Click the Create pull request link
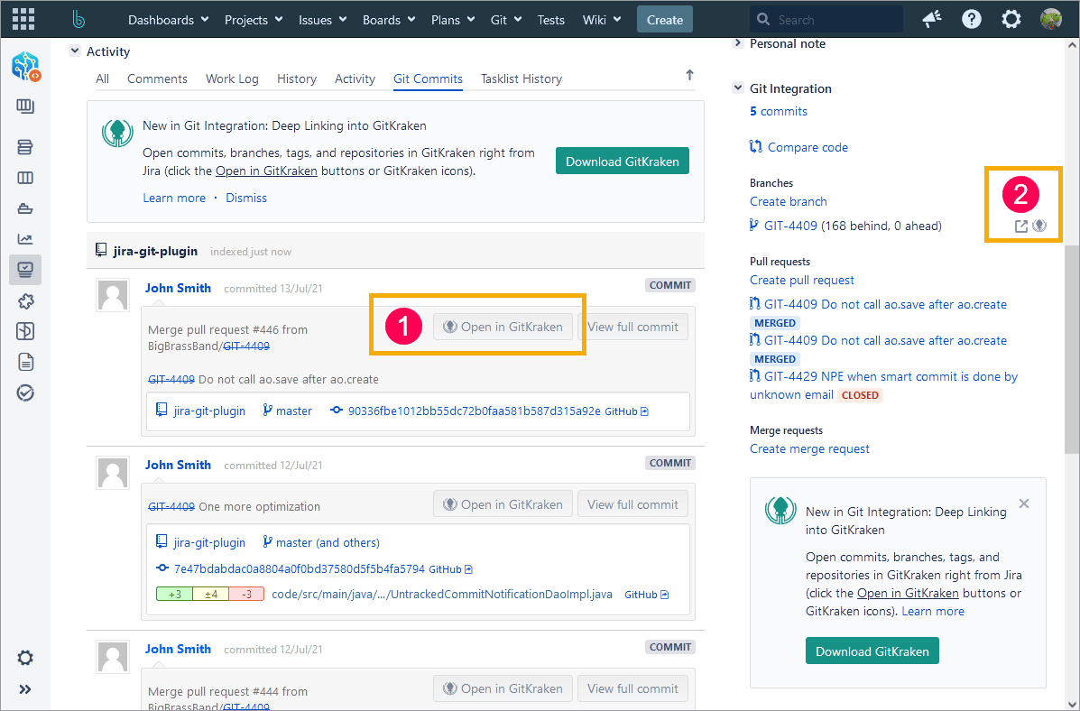This screenshot has height=711, width=1080. [801, 280]
